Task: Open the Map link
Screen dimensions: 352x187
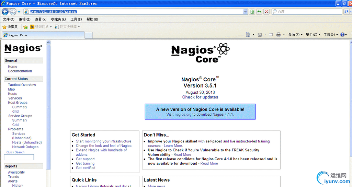Action: [11, 89]
